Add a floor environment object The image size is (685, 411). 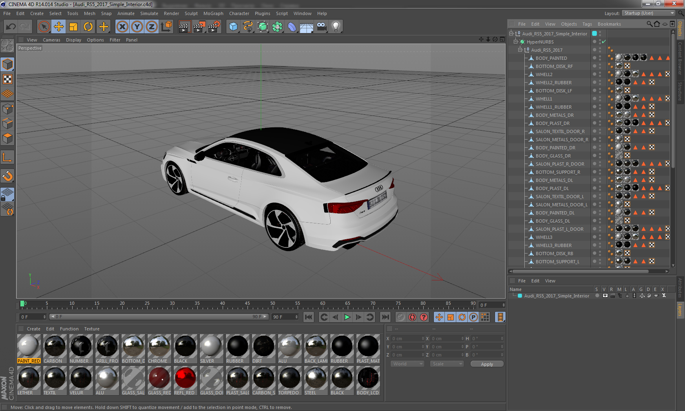point(307,27)
